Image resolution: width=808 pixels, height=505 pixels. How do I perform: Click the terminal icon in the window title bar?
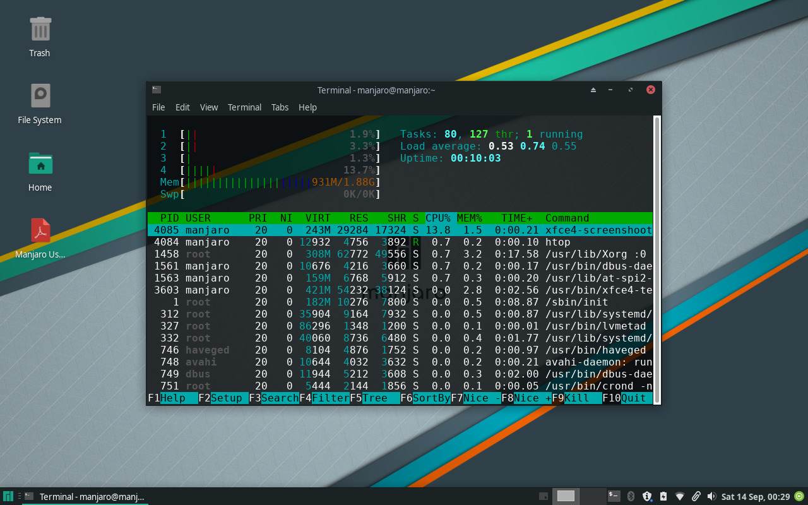(157, 90)
